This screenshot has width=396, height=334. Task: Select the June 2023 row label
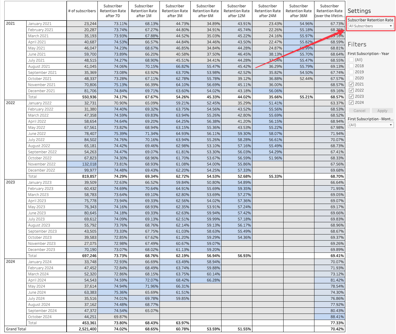(46, 213)
